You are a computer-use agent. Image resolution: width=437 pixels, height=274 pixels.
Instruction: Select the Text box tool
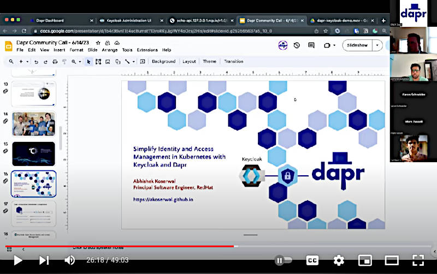tap(98, 62)
